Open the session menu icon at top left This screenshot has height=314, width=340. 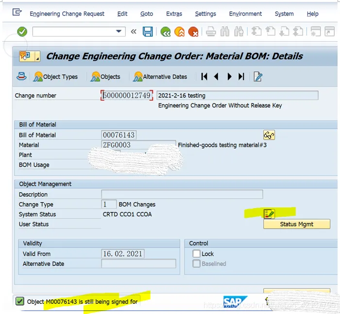tap(17, 12)
